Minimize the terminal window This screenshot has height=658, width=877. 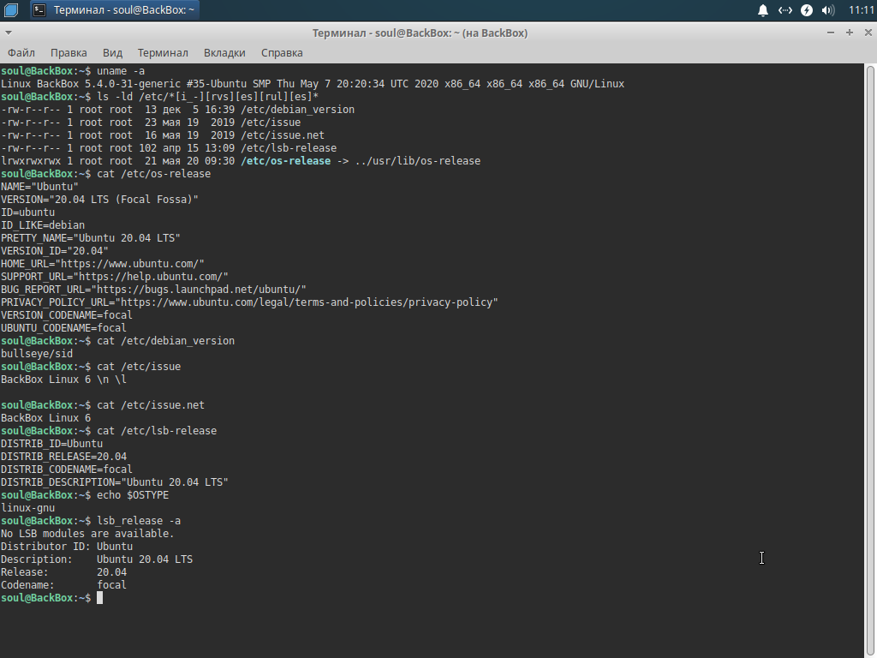[831, 33]
